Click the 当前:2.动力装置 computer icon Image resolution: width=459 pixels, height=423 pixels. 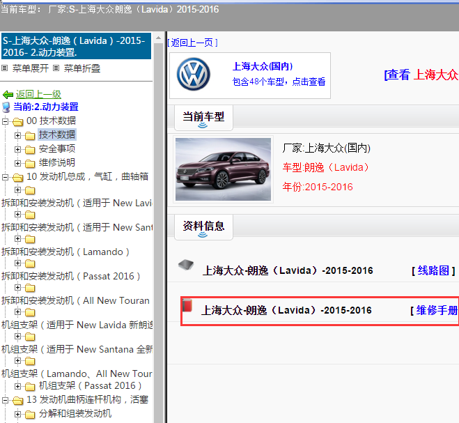coord(6,107)
